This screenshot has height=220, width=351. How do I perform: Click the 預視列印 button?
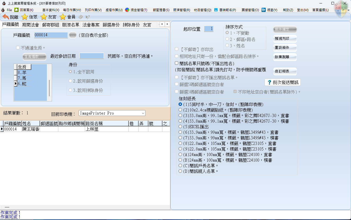[285, 39]
